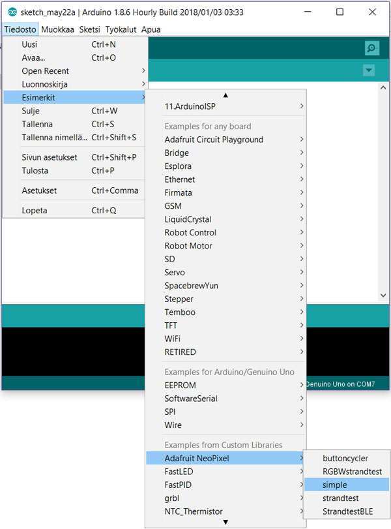This screenshot has height=529, width=391.
Task: Click editor scrollbar down arrow
Action: coord(383,295)
